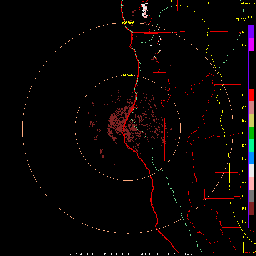Click the HA legend label
This screenshot has height=256, width=256.
coord(244,95)
